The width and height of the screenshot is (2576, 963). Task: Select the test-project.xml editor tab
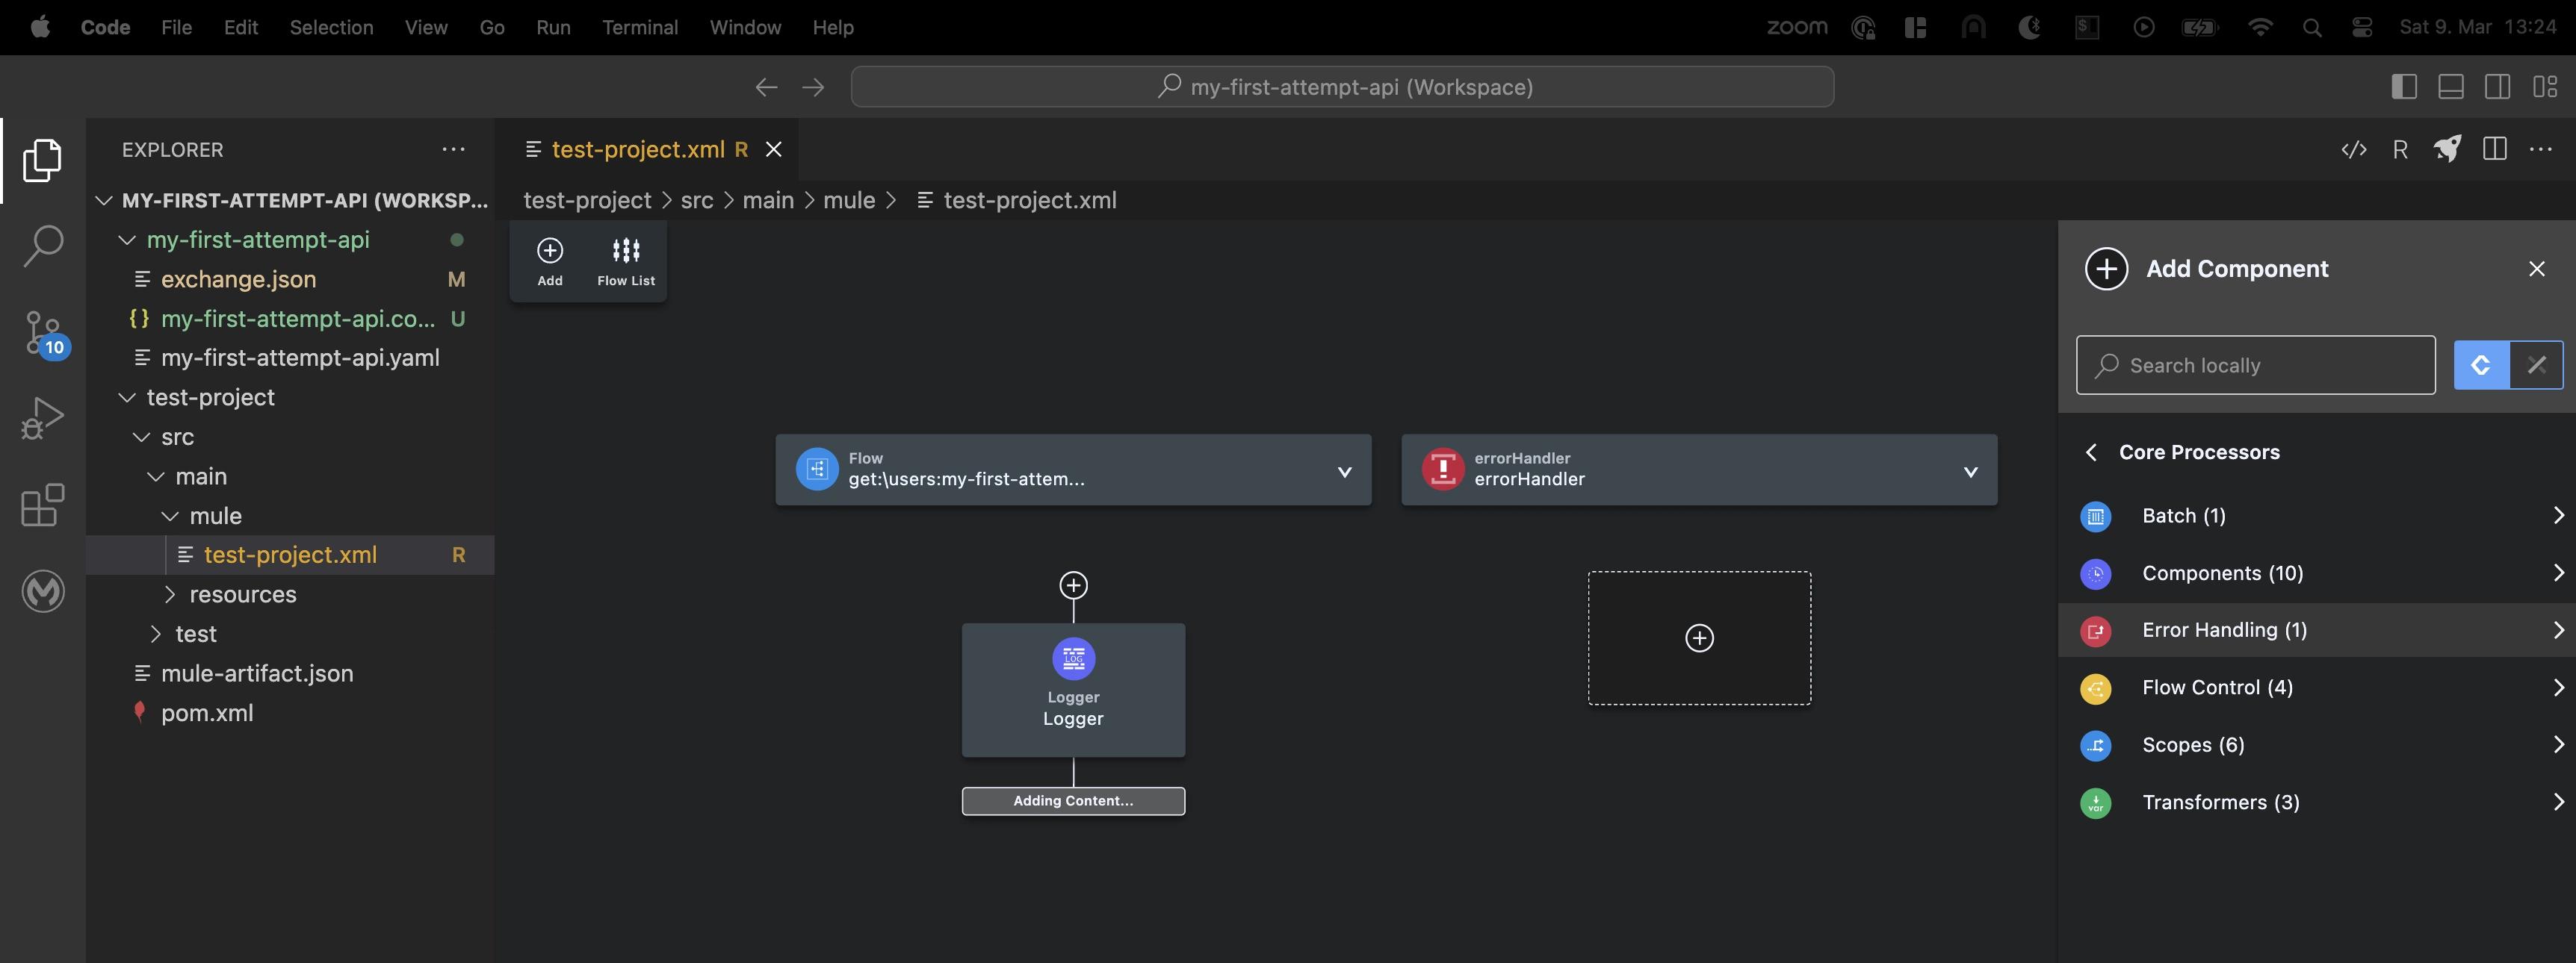coord(637,149)
